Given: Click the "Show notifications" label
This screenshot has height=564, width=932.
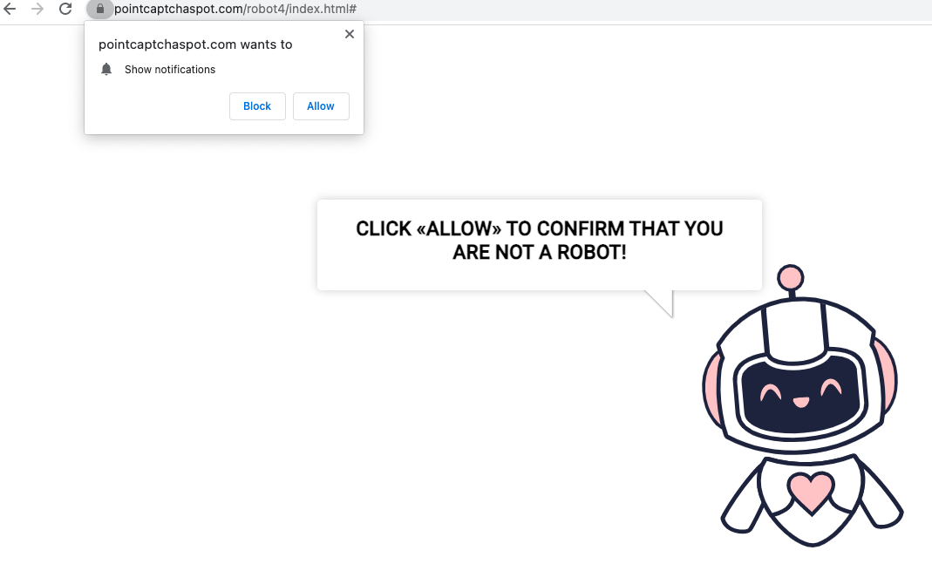Looking at the screenshot, I should tap(170, 70).
